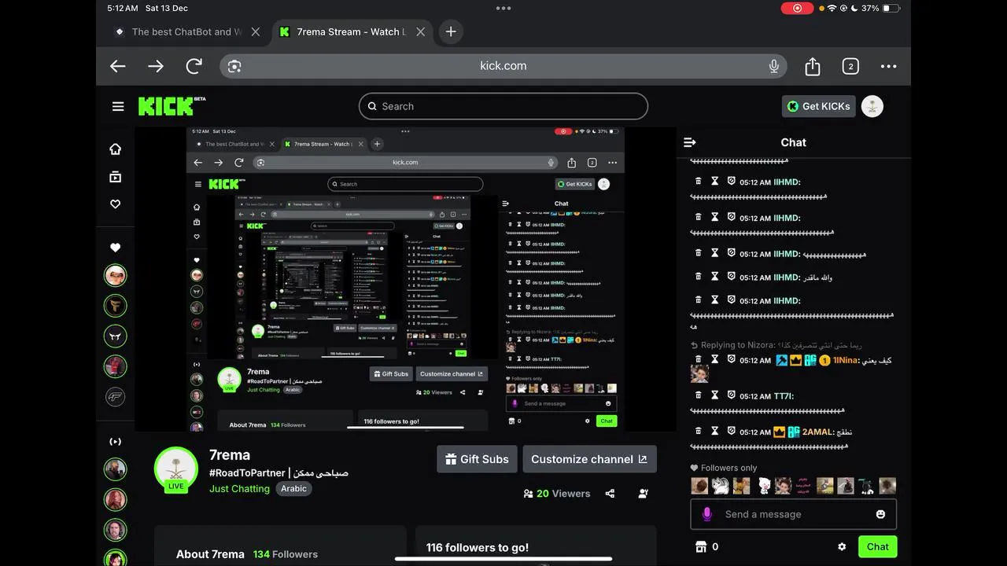Screen dimensions: 1007x566
Task: Tap the battery status at 37%
Action: (880, 8)
